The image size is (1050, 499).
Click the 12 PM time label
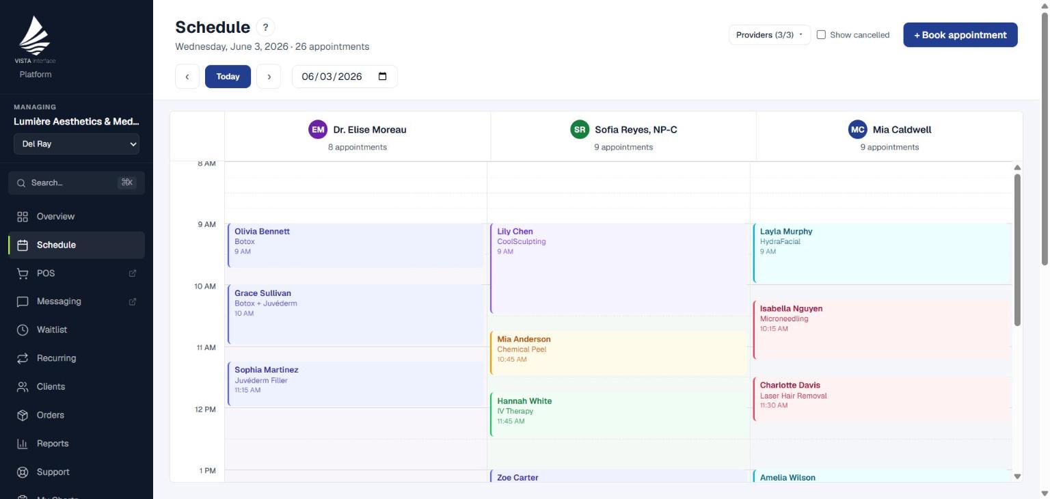pos(205,409)
